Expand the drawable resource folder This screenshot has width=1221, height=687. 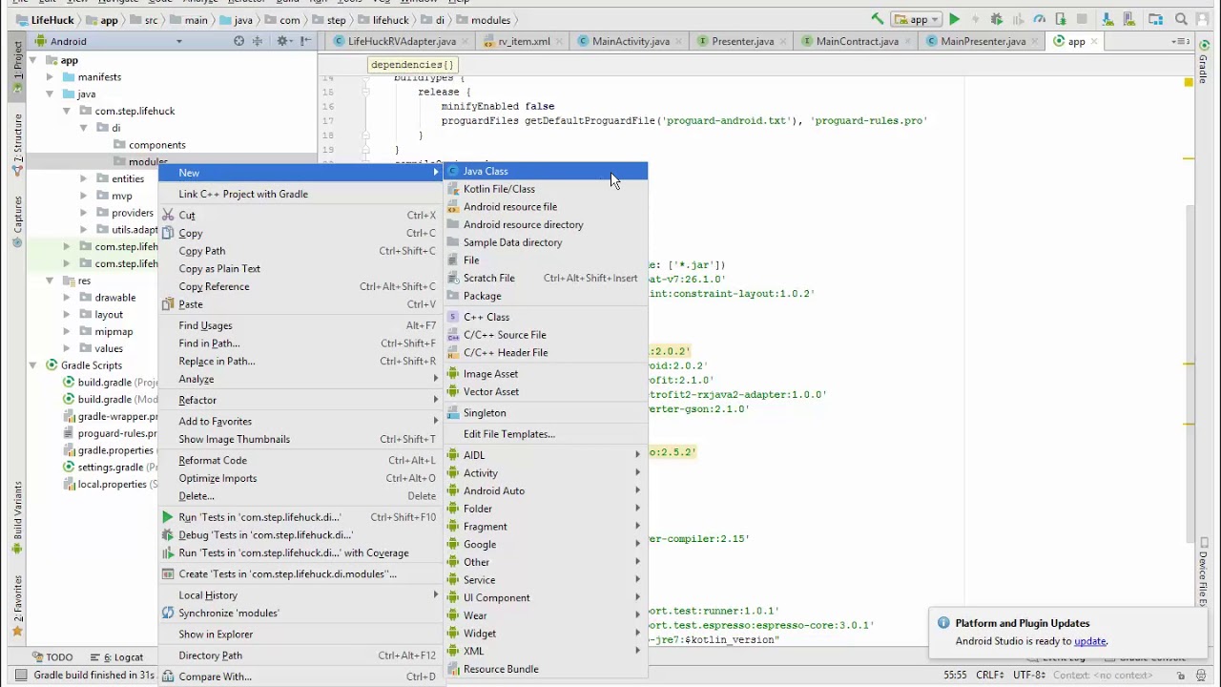tap(67, 298)
